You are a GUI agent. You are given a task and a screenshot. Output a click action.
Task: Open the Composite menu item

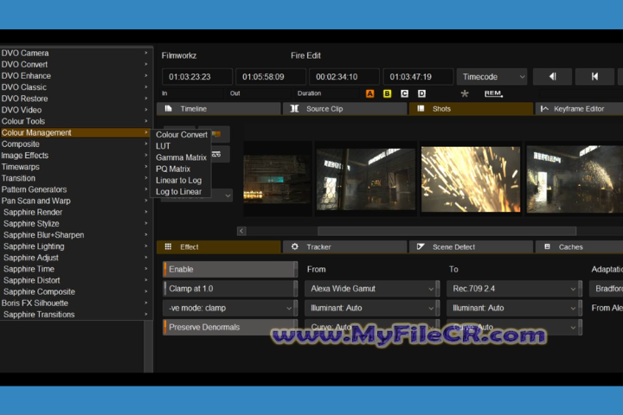(74, 144)
